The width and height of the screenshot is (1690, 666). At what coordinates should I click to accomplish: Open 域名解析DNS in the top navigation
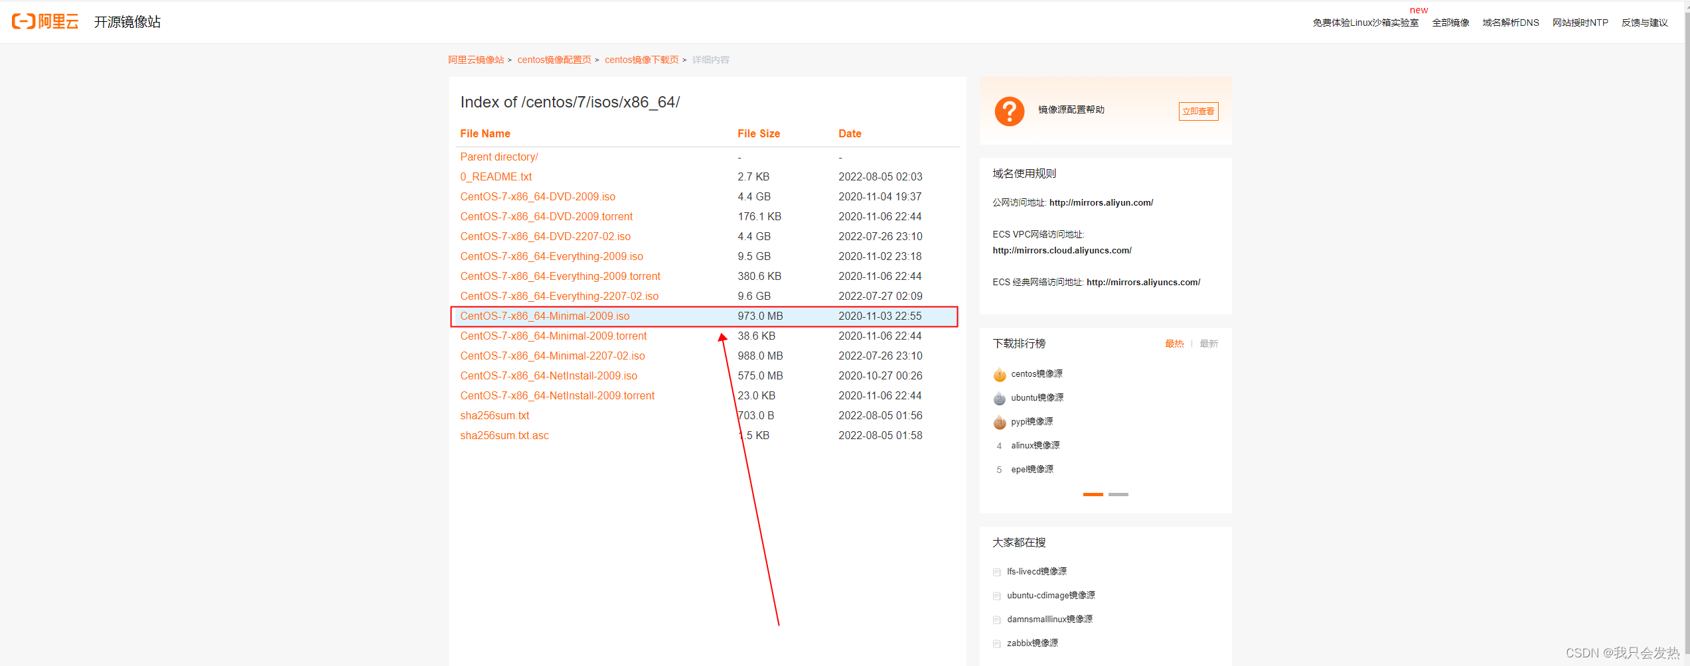(1511, 23)
